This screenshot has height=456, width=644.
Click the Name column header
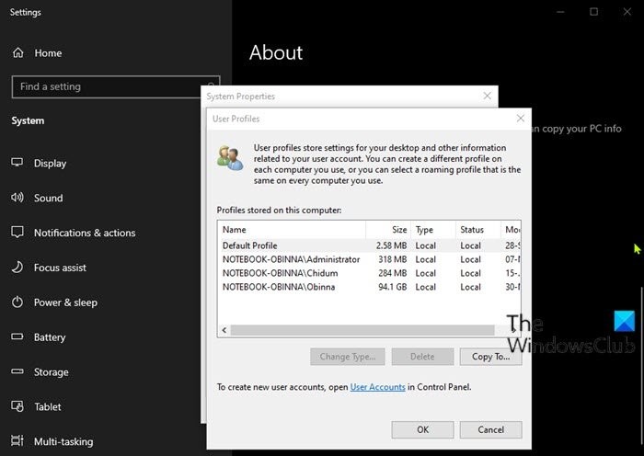click(x=292, y=230)
